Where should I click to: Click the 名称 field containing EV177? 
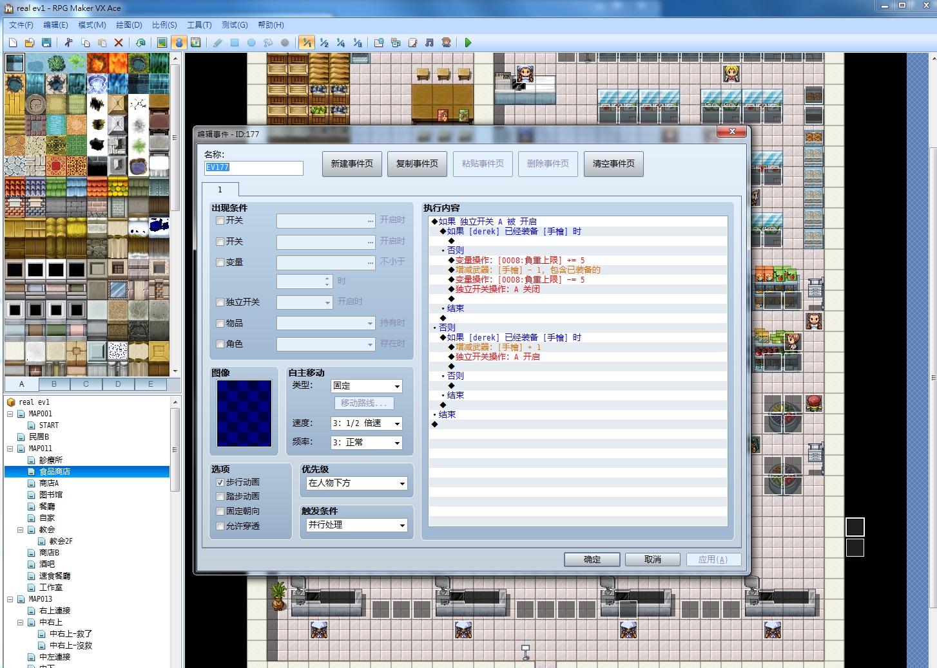tap(253, 168)
